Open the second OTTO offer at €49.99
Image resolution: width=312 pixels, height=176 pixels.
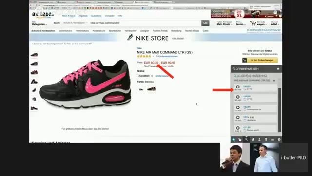(x=255, y=98)
